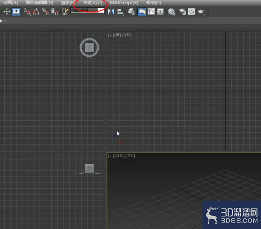Open the front viewport [前] view label menu

pyautogui.click(x=118, y=35)
